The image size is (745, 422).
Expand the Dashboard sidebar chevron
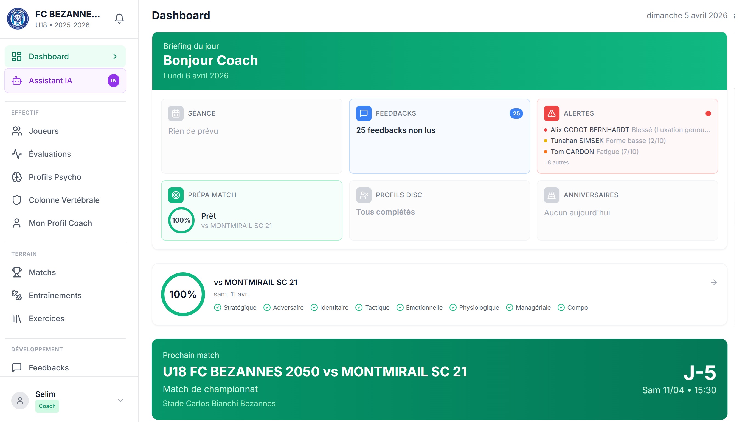(x=115, y=56)
